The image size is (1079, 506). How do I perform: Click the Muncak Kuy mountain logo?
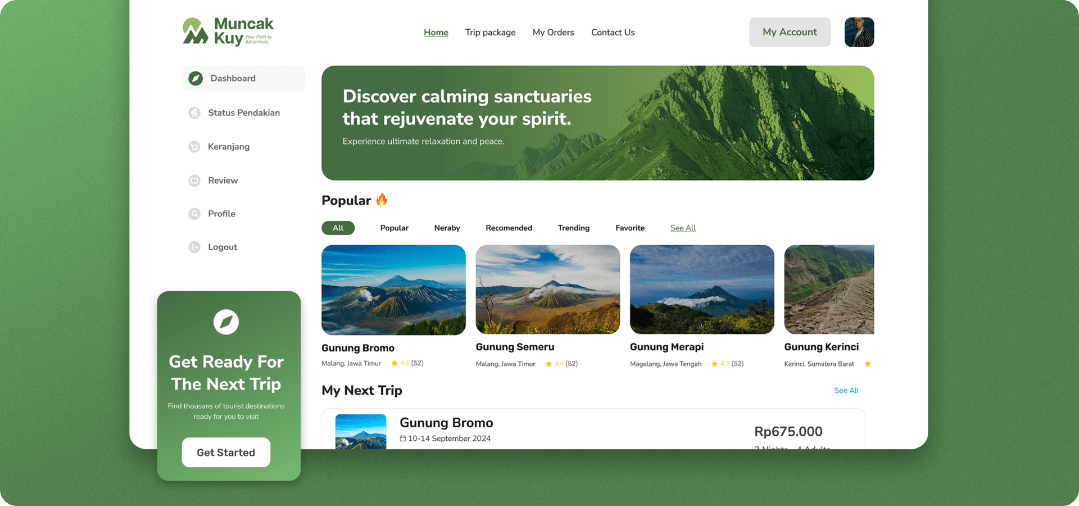pos(195,31)
